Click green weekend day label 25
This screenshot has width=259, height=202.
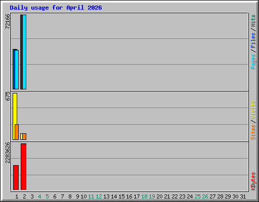point(197,196)
